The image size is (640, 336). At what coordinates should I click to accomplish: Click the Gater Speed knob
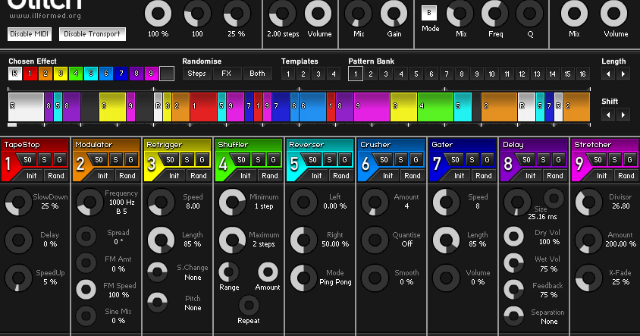pyautogui.click(x=446, y=202)
